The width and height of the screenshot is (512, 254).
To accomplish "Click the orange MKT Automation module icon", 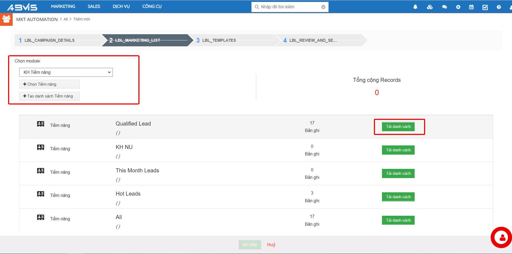I will pyautogui.click(x=6, y=19).
